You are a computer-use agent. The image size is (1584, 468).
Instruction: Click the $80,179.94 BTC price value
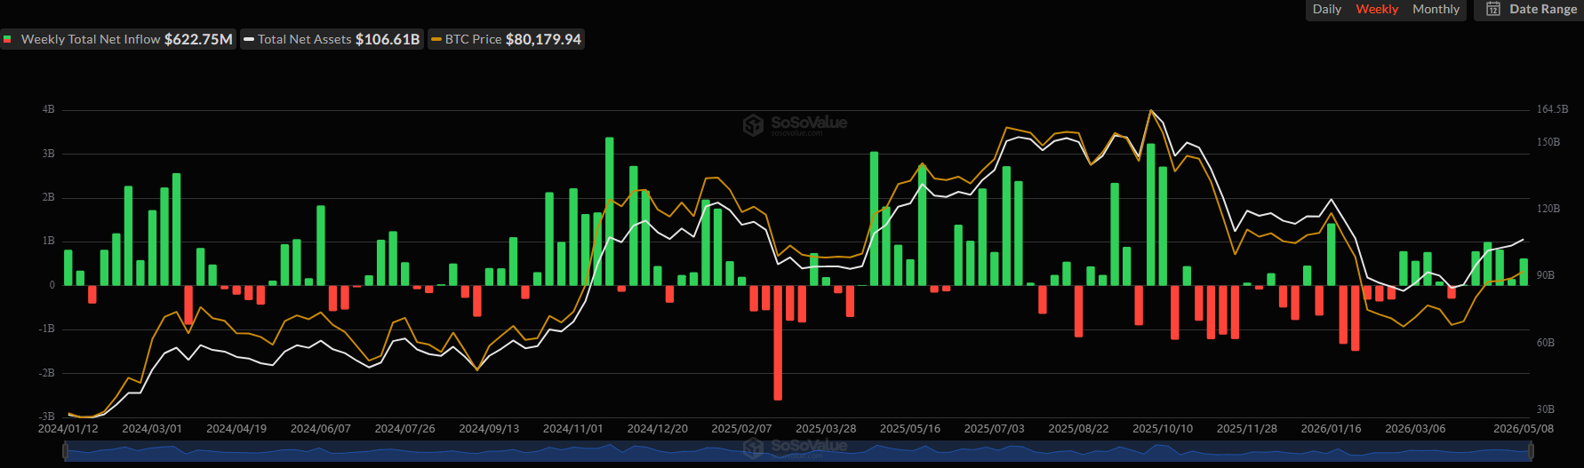point(543,39)
